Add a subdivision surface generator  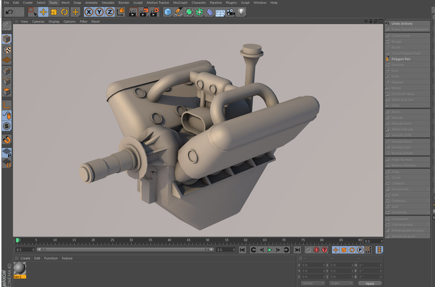pos(189,12)
